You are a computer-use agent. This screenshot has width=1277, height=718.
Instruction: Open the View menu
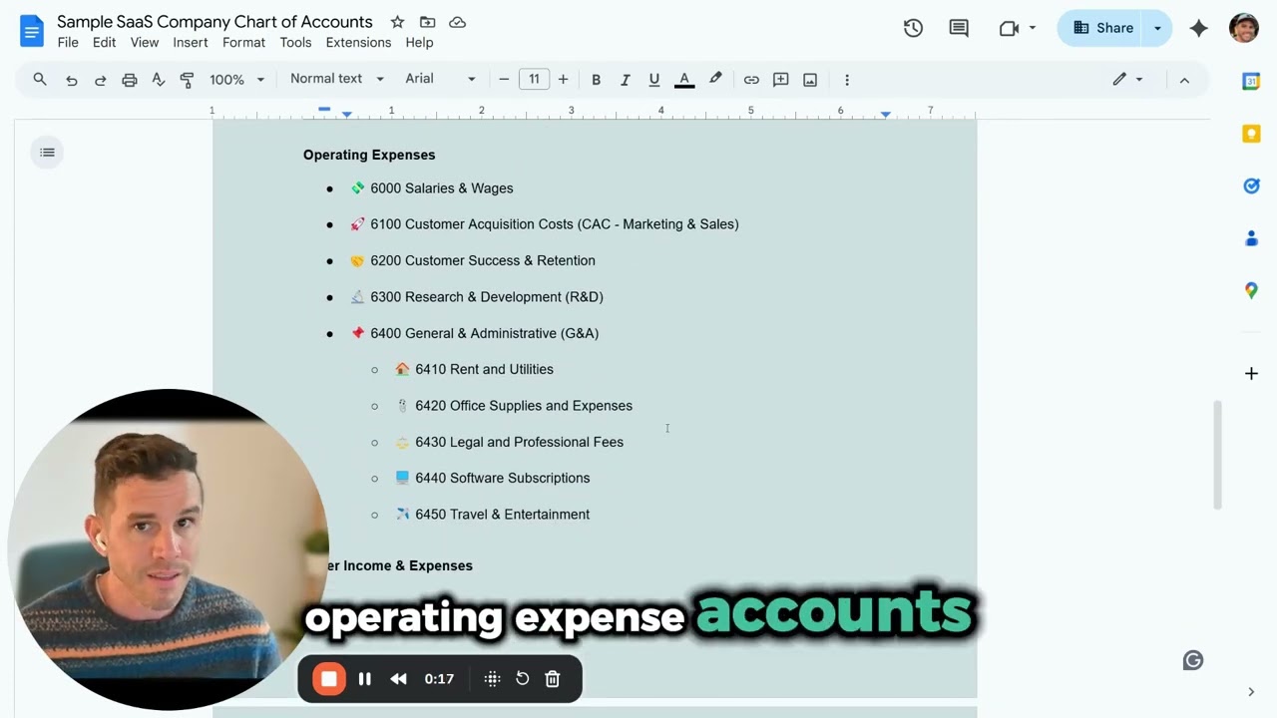[x=145, y=43]
